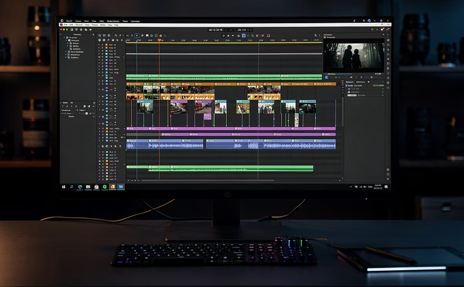Click the volume icon in the system tray
Image resolution: width=464 pixels, height=287 pixels.
(x=365, y=187)
